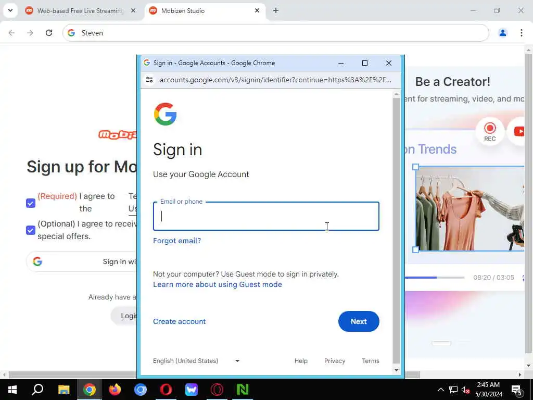Image resolution: width=533 pixels, height=400 pixels.
Task: Open the notifications center icon
Action: pos(517,390)
